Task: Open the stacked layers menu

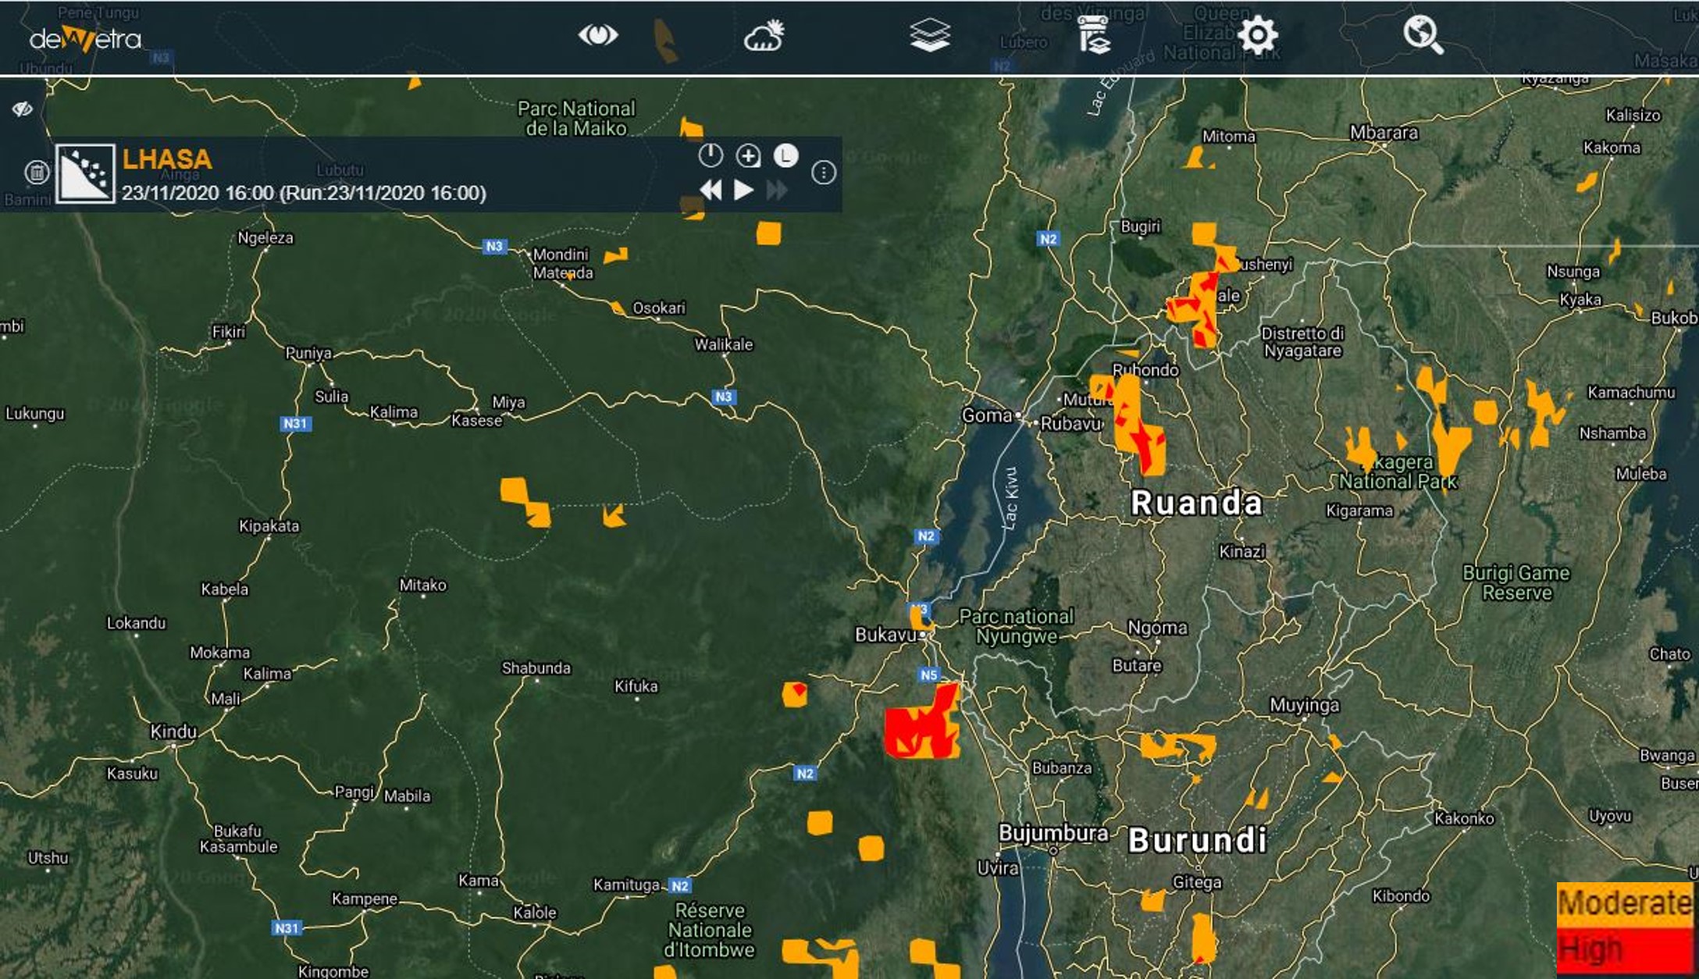Action: [x=929, y=35]
